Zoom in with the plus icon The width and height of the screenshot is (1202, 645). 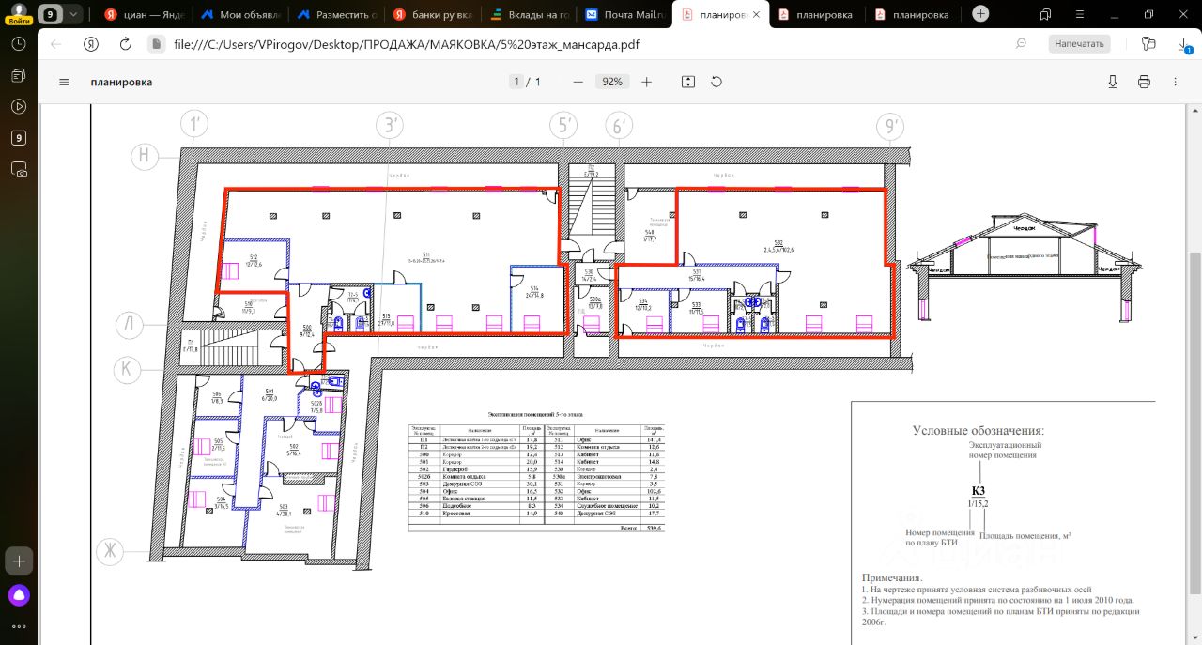646,82
